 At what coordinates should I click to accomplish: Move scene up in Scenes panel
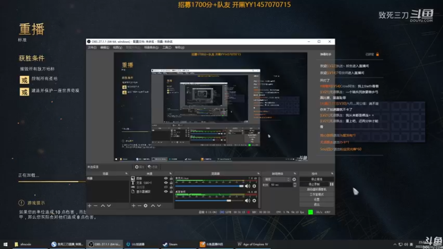point(103,206)
